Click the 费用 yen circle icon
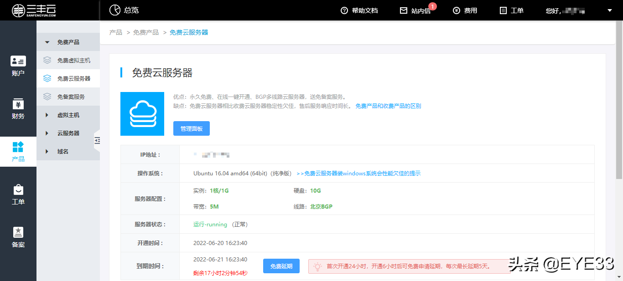 pos(457,10)
